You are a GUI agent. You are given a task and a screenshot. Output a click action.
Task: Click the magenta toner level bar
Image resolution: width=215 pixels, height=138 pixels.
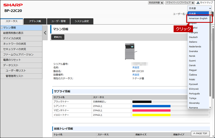(151, 110)
